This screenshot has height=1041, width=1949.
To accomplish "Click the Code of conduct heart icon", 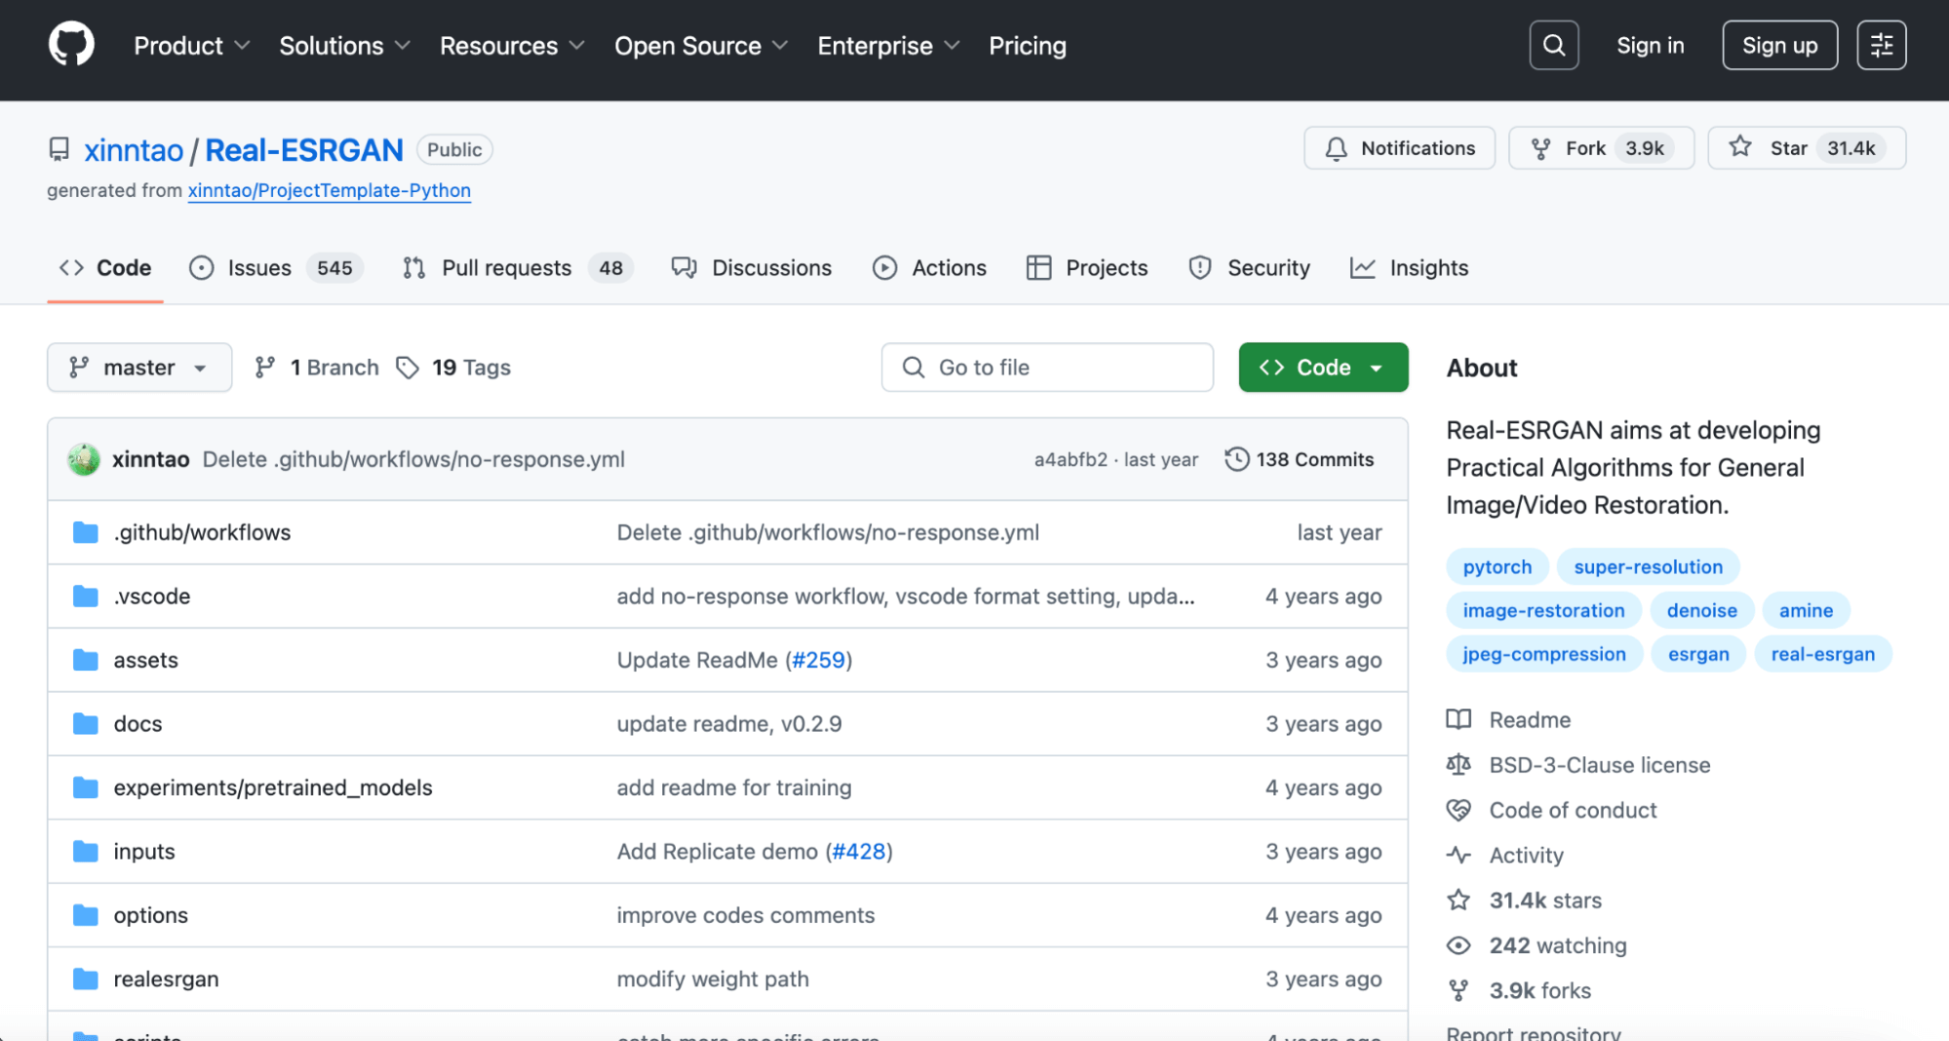I will coord(1459,810).
